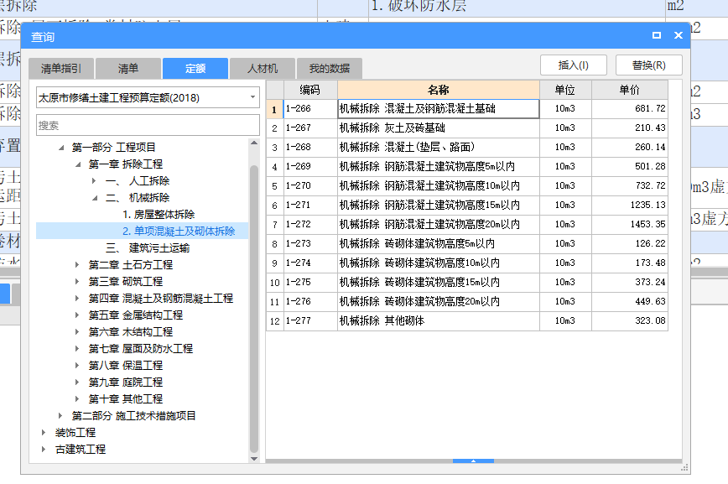Expand the 装饰工程 node
The width and height of the screenshot is (728, 484).
44,433
